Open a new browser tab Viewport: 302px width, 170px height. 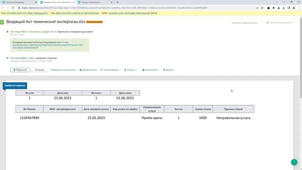tap(117, 2)
